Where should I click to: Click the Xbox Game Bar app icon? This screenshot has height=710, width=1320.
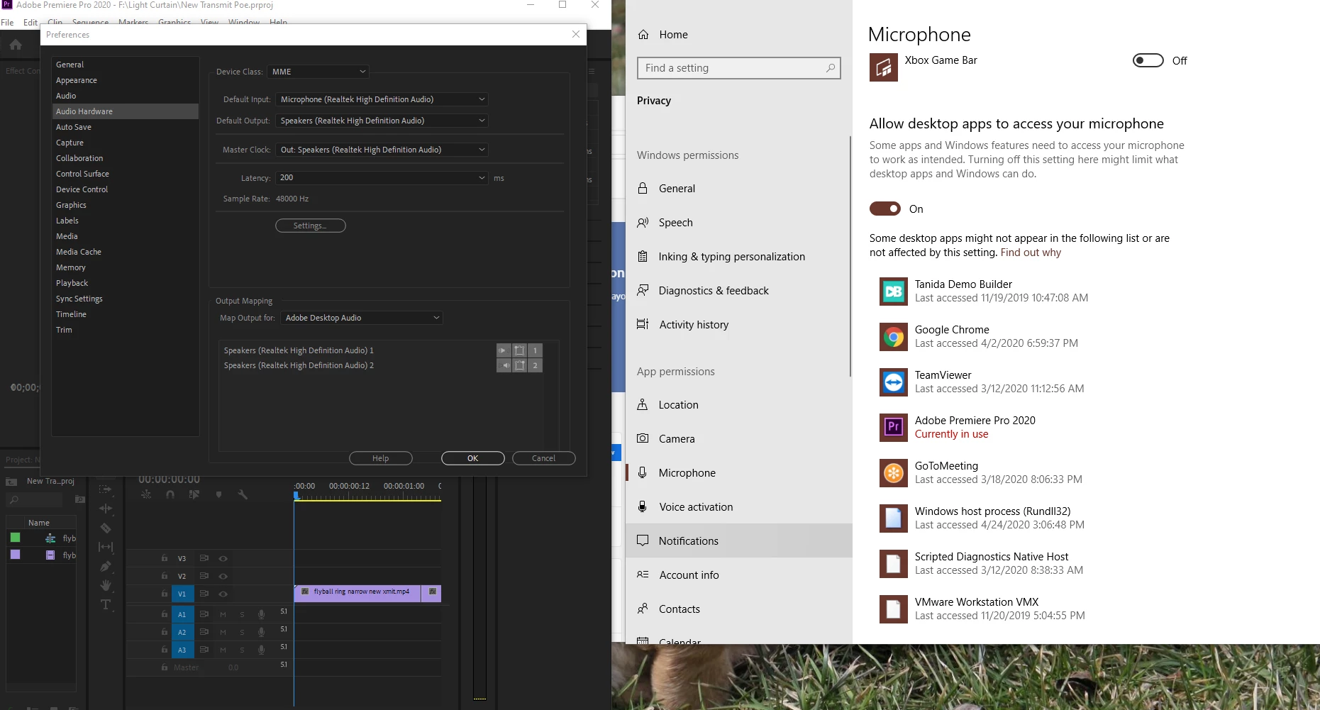884,67
